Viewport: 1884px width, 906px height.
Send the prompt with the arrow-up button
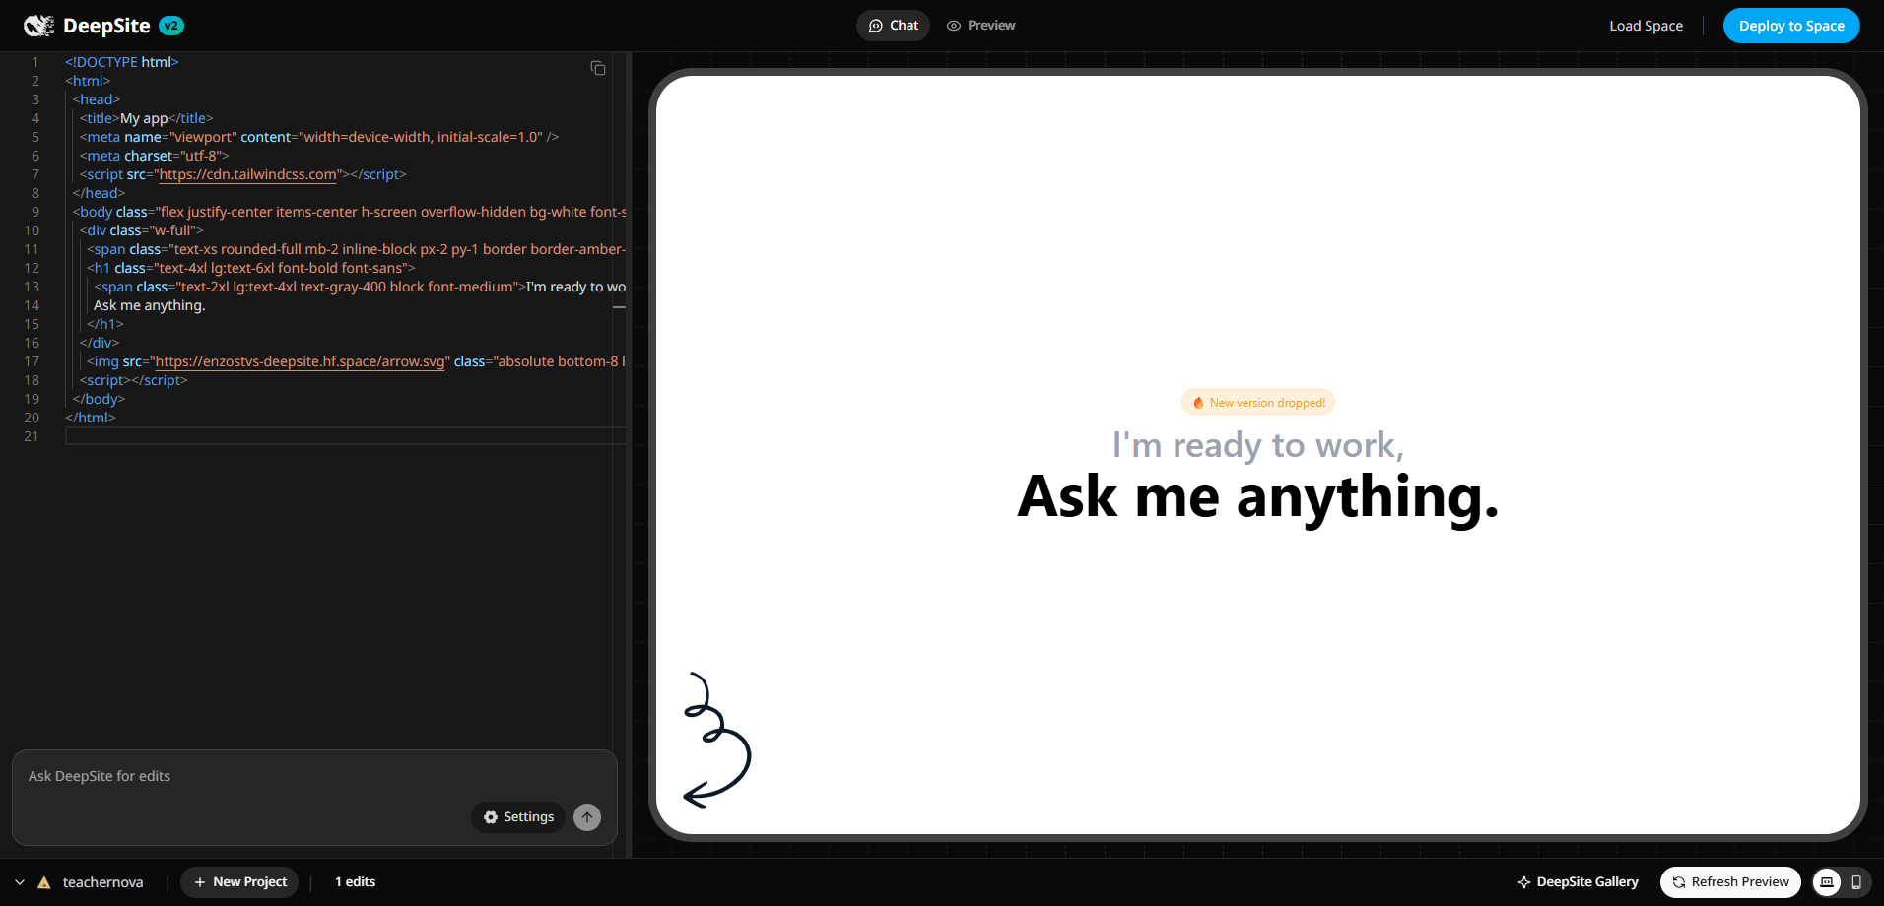pyautogui.click(x=587, y=817)
